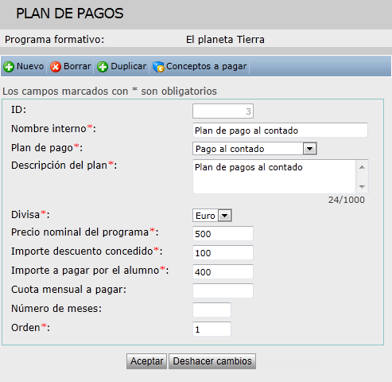Click the green Duplicar plus icon
The image size is (392, 382).
point(103,67)
